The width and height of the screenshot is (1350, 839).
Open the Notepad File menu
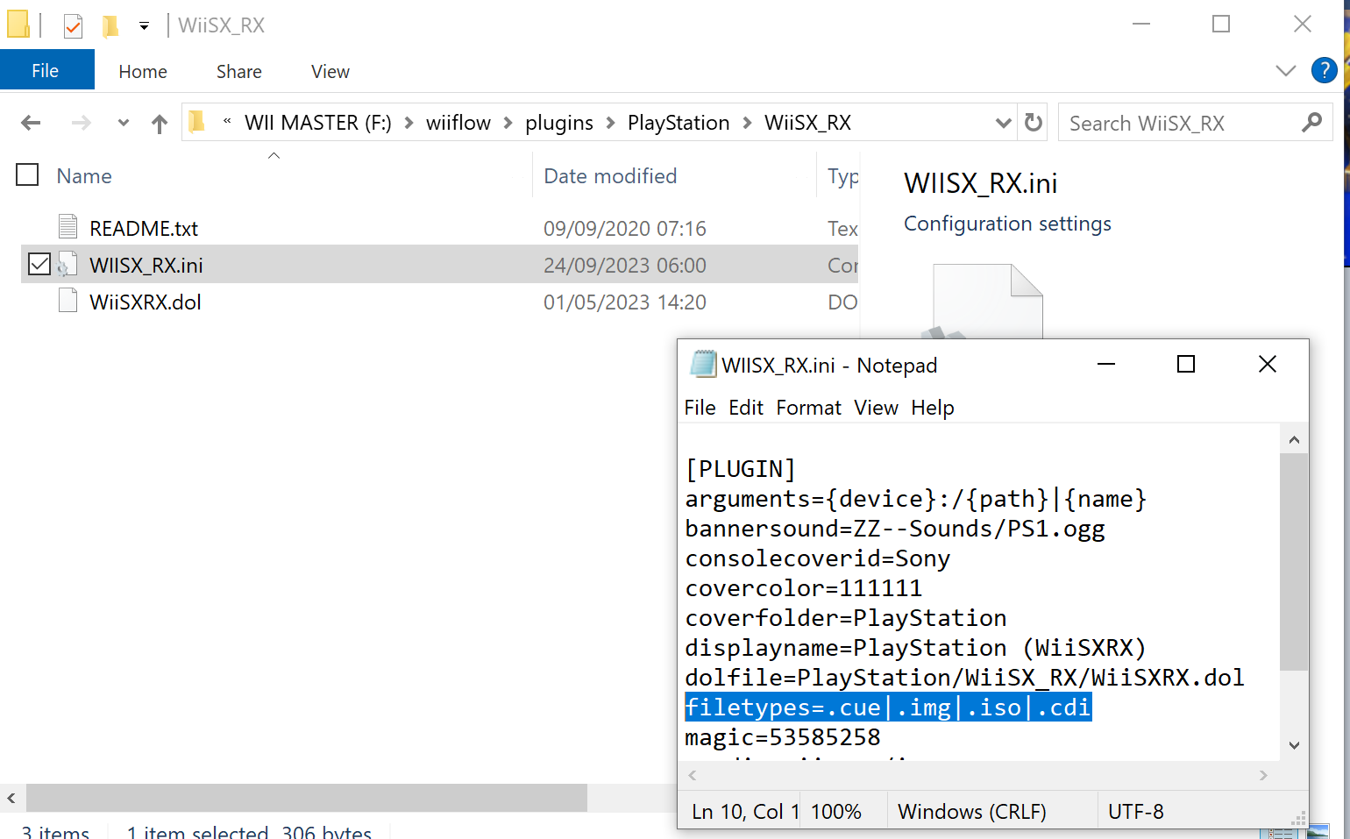(x=700, y=408)
